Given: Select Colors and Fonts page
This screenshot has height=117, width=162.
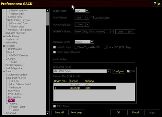Looking at the screenshot, I should pos(20,23).
